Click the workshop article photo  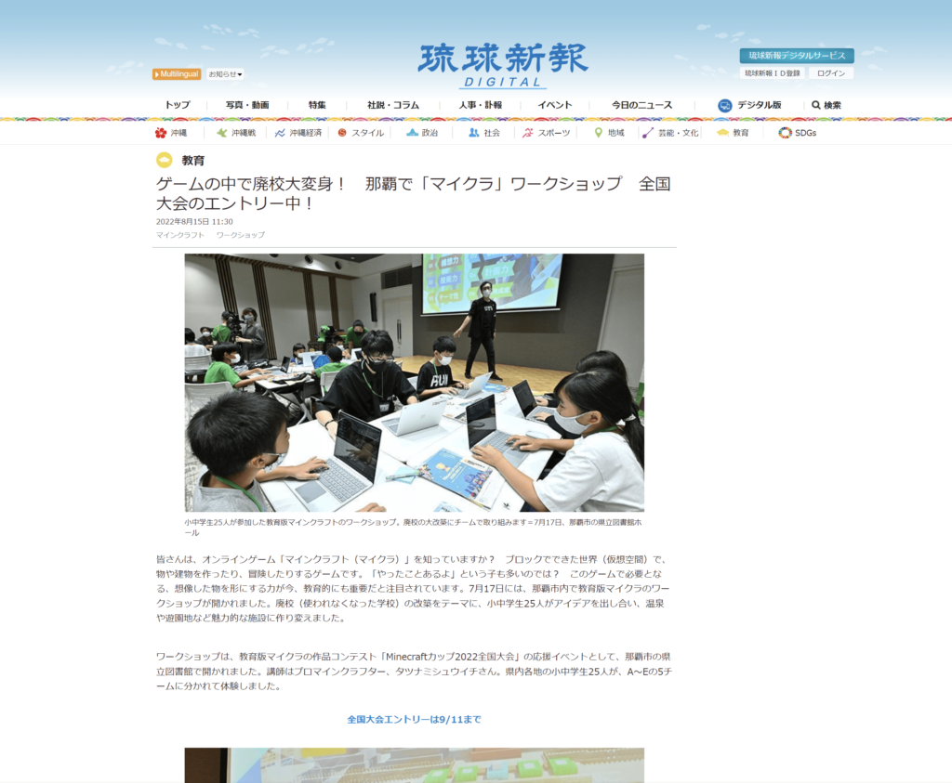pos(414,383)
